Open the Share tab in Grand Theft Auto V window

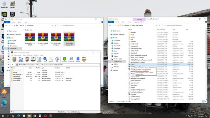coord(124,22)
